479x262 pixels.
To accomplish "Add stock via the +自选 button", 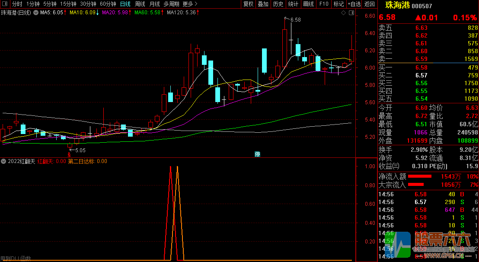I will [x=354, y=4].
